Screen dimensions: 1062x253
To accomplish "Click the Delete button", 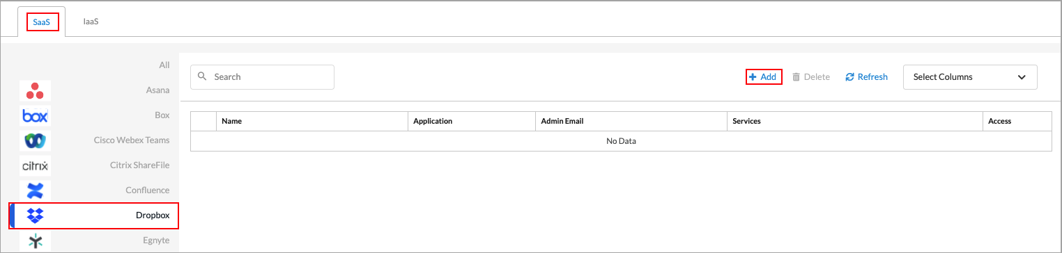I will coord(811,77).
